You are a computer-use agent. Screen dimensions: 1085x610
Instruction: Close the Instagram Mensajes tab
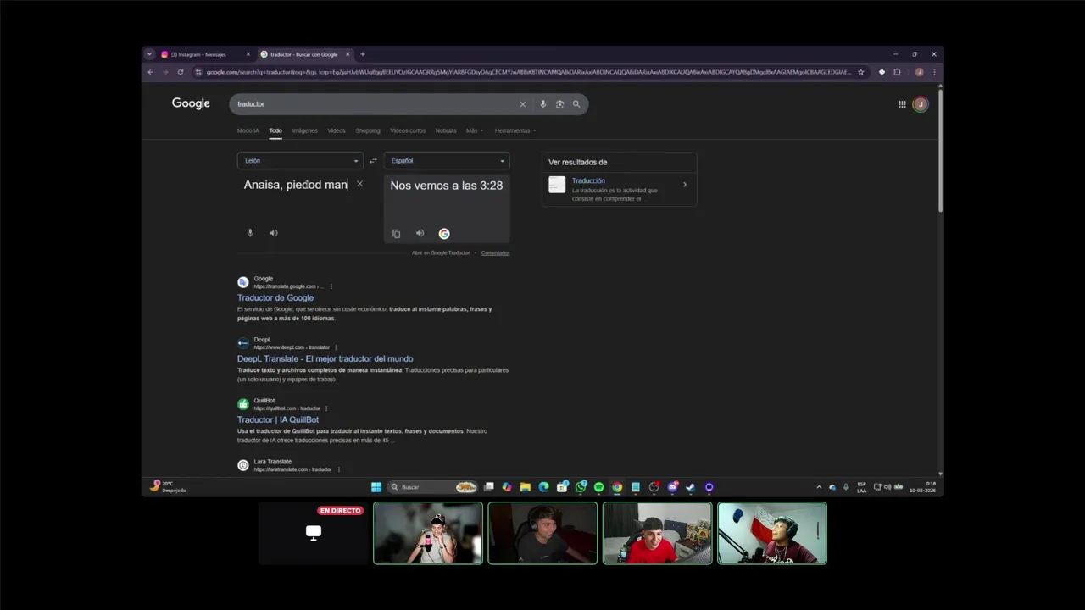248,54
